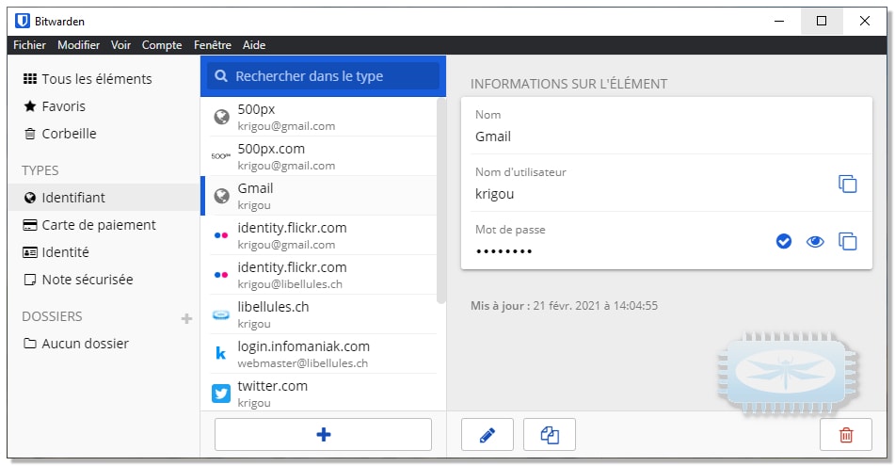This screenshot has height=466, width=895.
Task: Click the star icon next to Favoris
Action: pyautogui.click(x=30, y=106)
